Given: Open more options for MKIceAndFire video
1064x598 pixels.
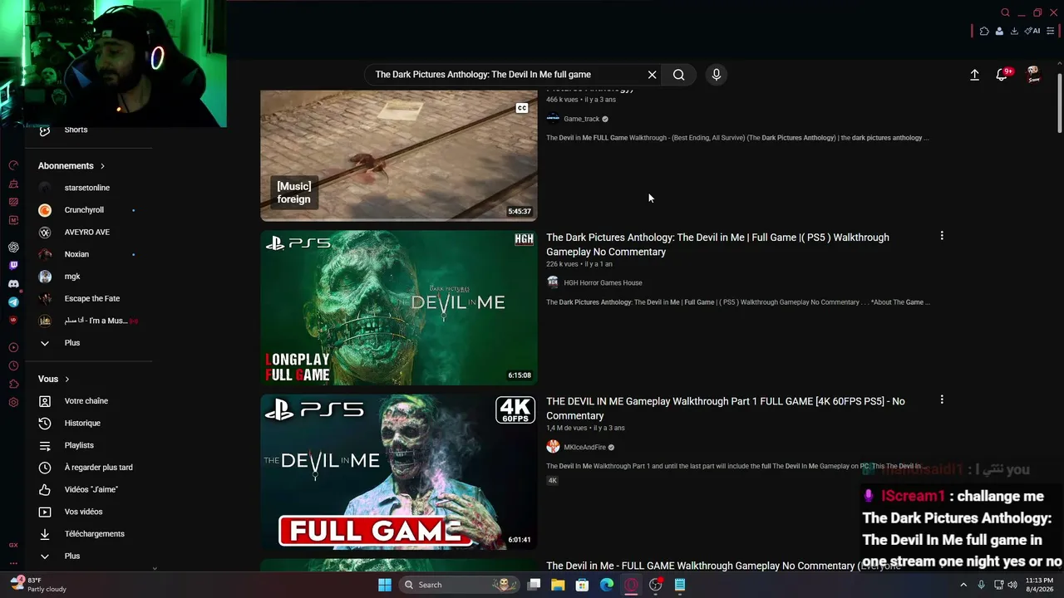Looking at the screenshot, I should pyautogui.click(x=942, y=399).
